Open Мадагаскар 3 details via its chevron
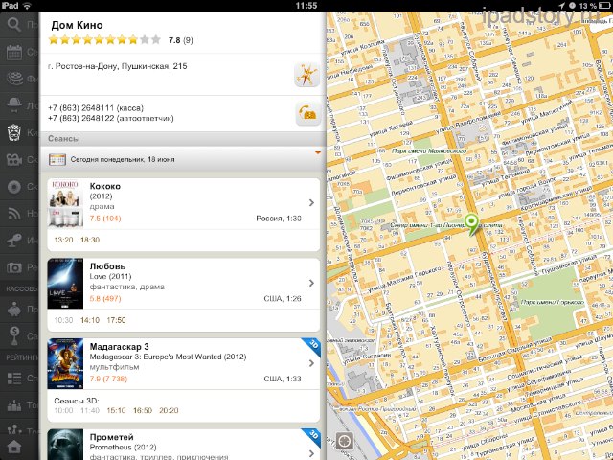The image size is (613, 460). tap(311, 363)
